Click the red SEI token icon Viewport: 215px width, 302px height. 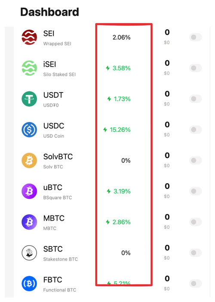pos(29,37)
